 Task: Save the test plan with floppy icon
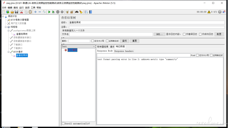(16, 12)
